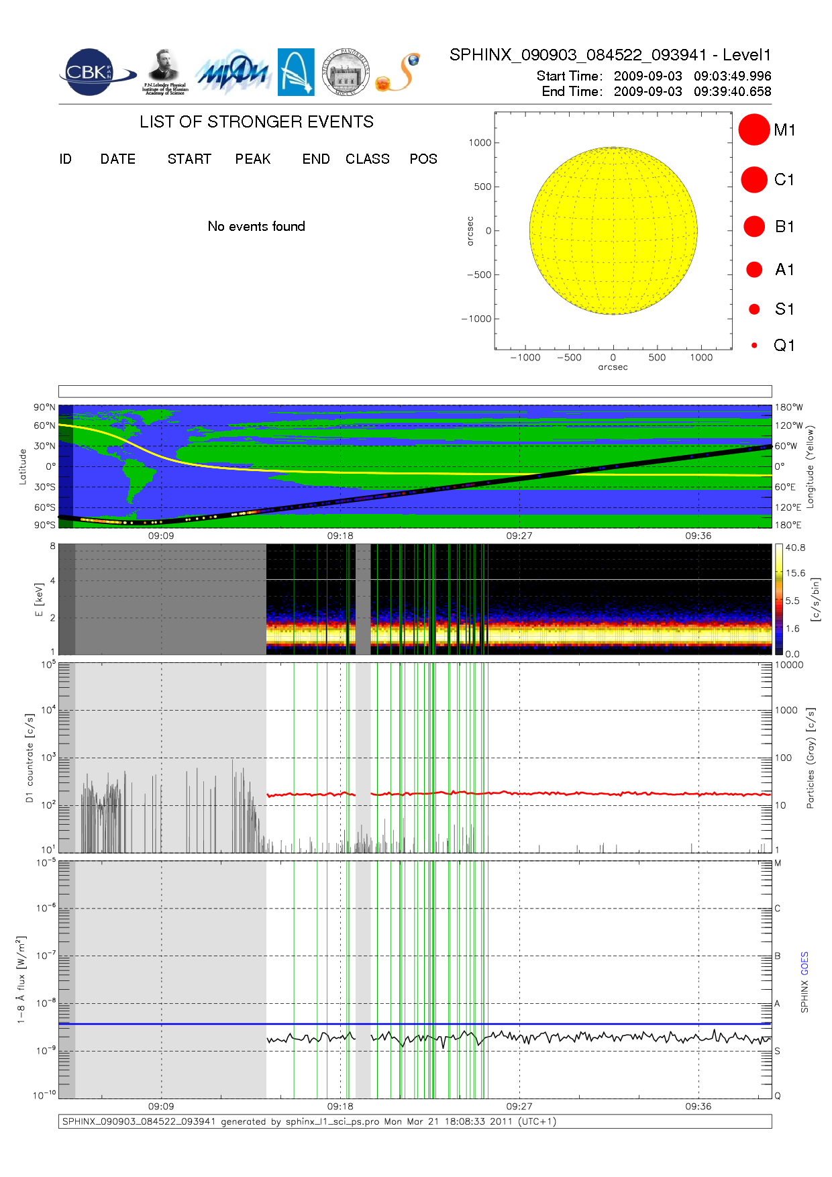The width and height of the screenshot is (832, 1177).
Task: Click the START column header
Action: [x=189, y=159]
